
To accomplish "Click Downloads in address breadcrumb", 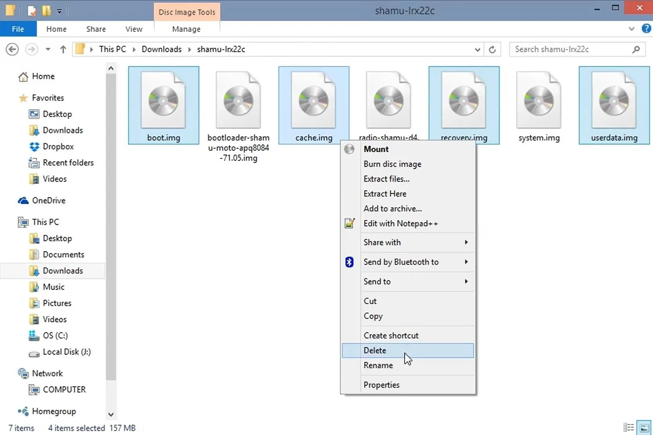I will (162, 49).
